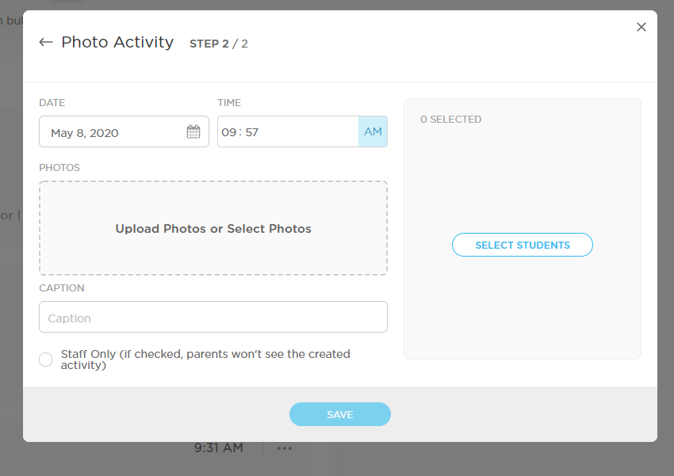Enable the Staff Only checkbox
This screenshot has height=476, width=674.
[45, 360]
